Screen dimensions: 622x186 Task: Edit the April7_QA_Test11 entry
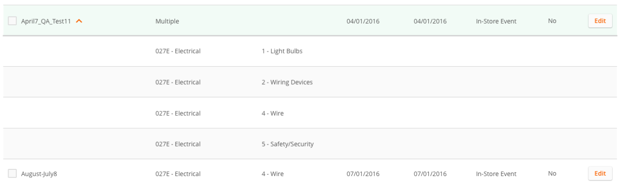tap(600, 21)
